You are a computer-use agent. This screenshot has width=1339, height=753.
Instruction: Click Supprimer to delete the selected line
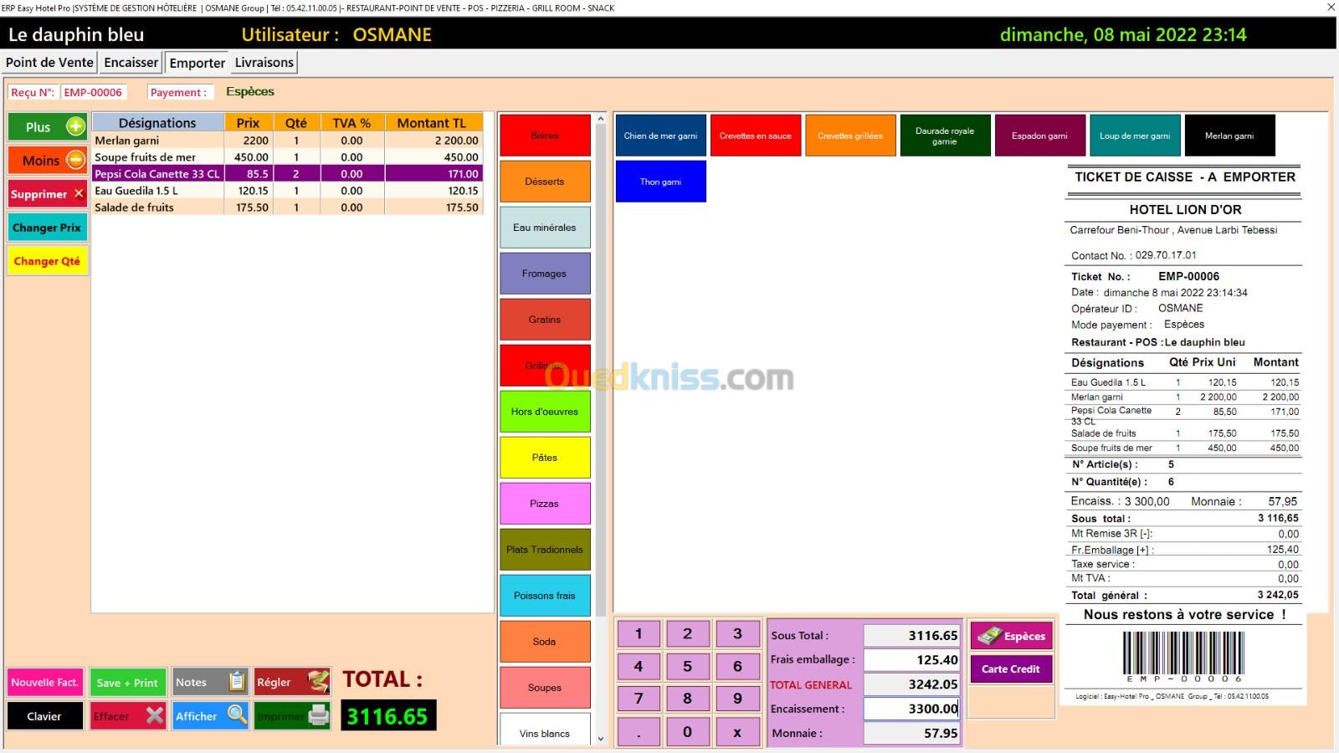click(x=48, y=194)
